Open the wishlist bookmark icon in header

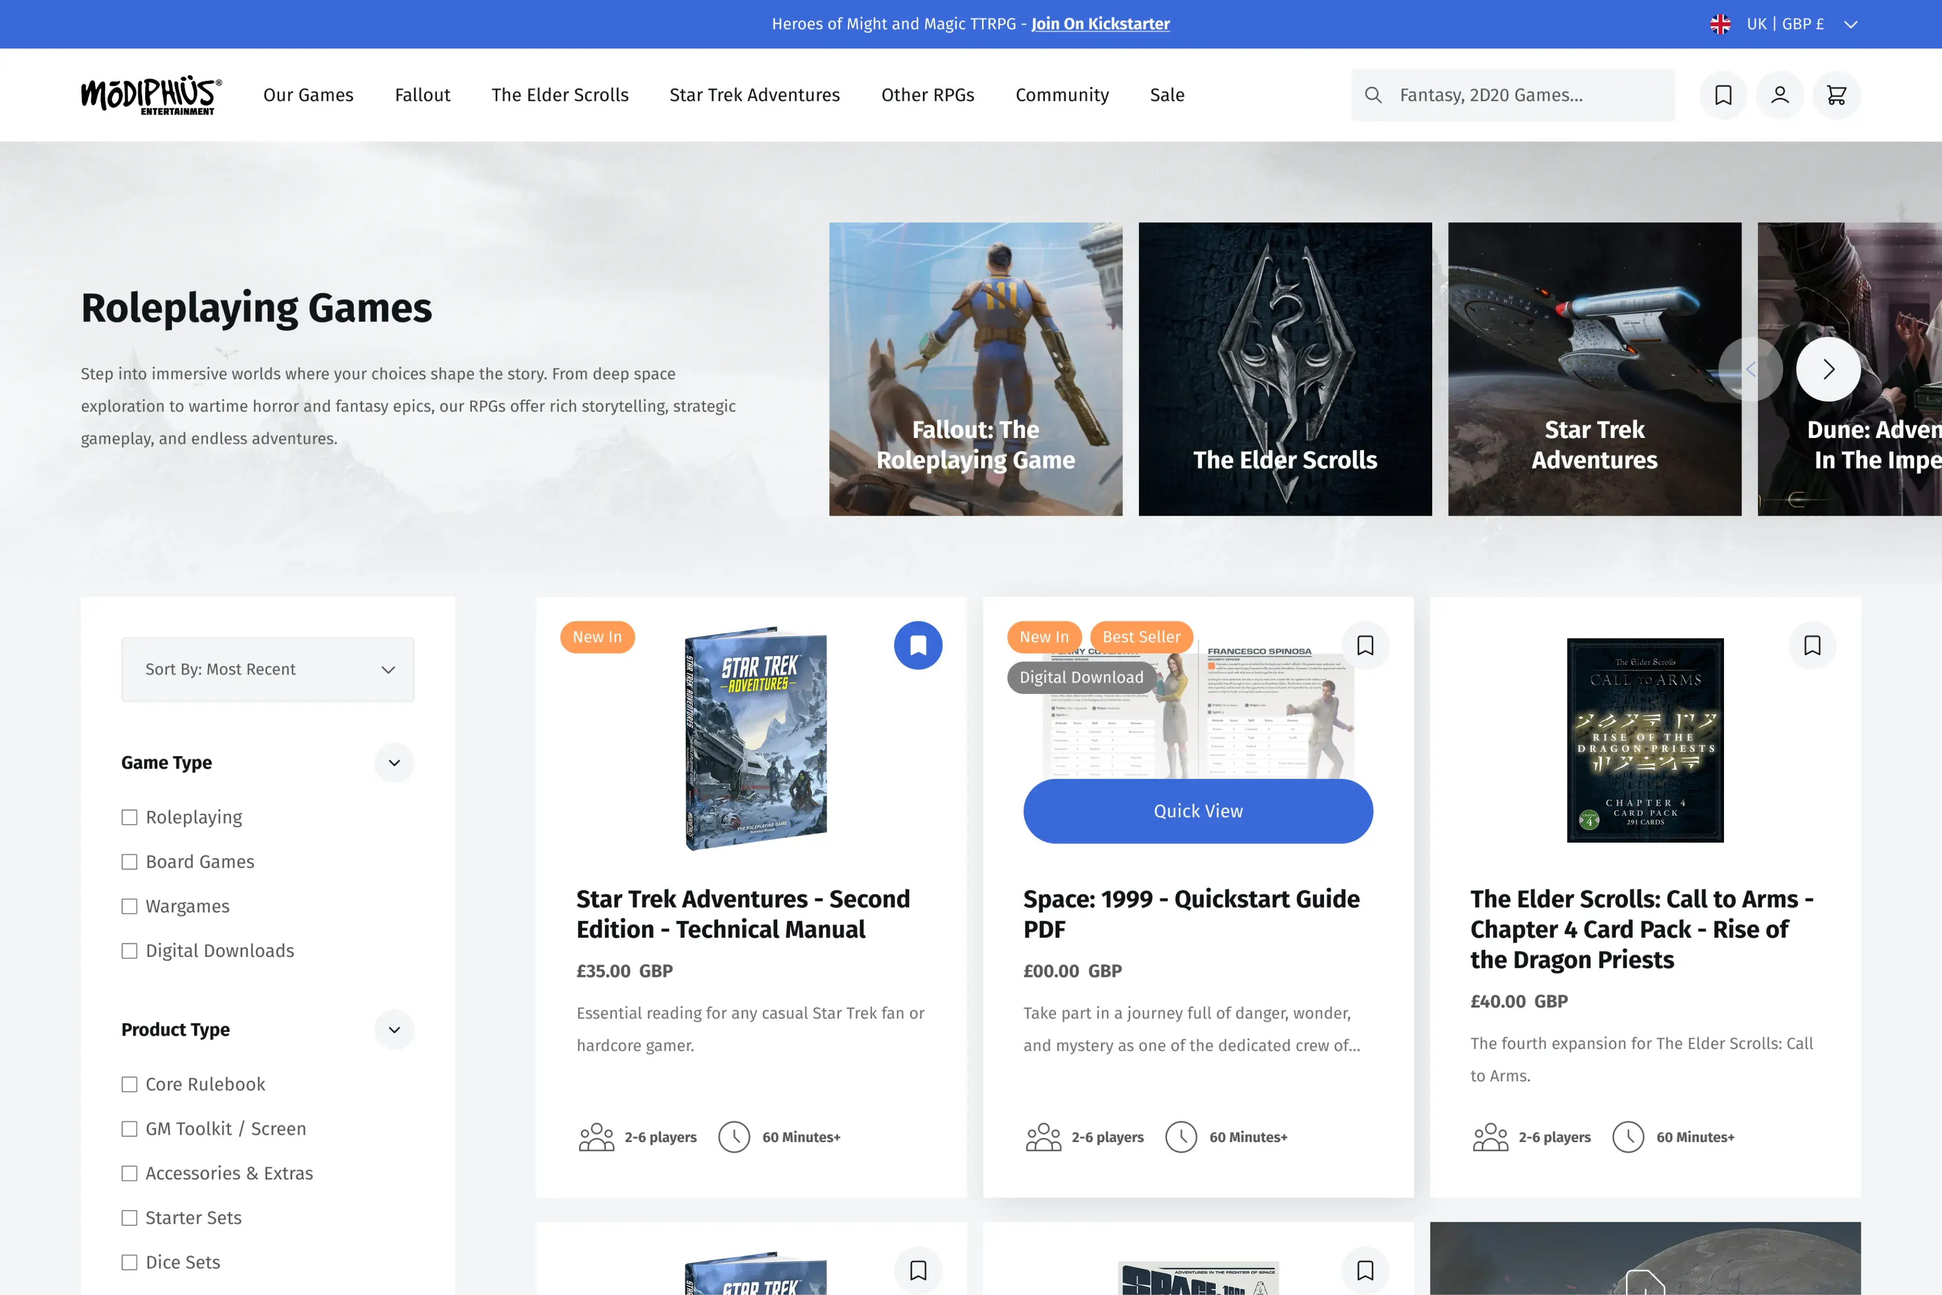1723,95
